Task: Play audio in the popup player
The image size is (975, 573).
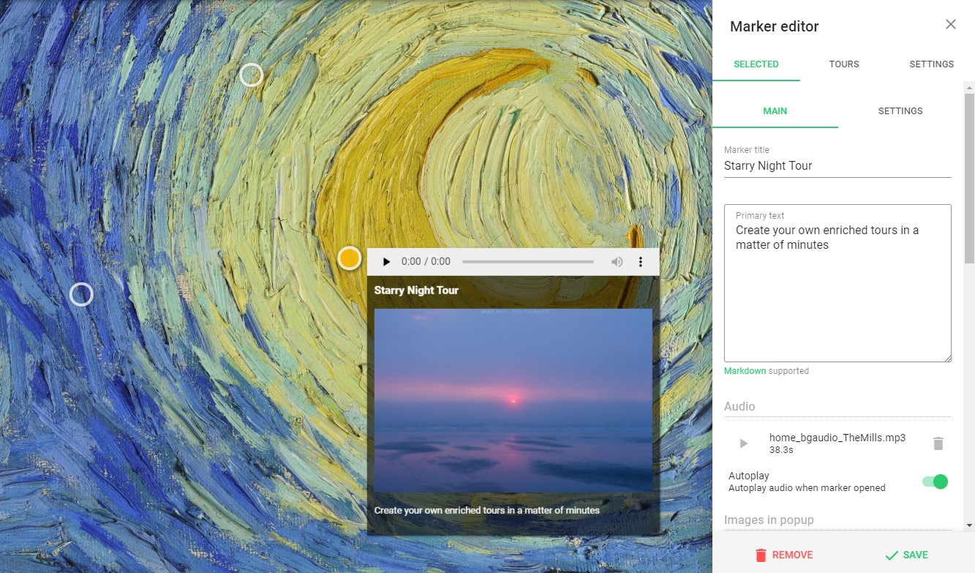Action: click(x=386, y=262)
